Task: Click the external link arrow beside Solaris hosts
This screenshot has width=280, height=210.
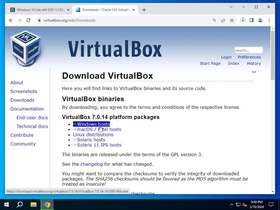Action: (x=75, y=140)
